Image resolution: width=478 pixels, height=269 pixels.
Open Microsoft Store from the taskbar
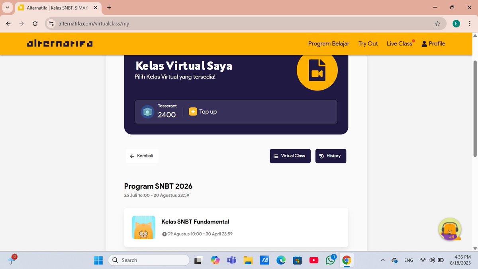[297, 260]
